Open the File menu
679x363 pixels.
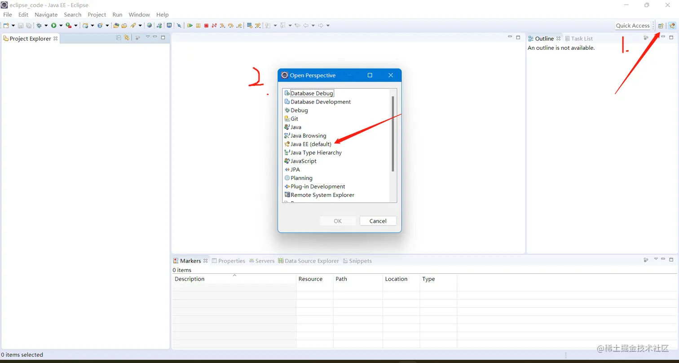(x=8, y=15)
